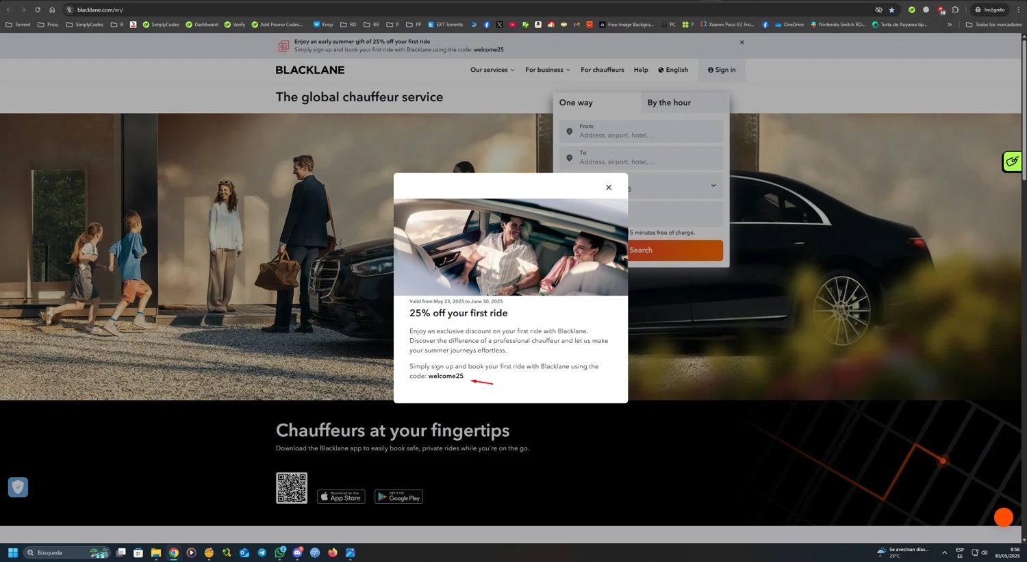Screen dimensions: 1027x562
Task: Click the welcome25 code in top banner
Action: click(x=488, y=50)
